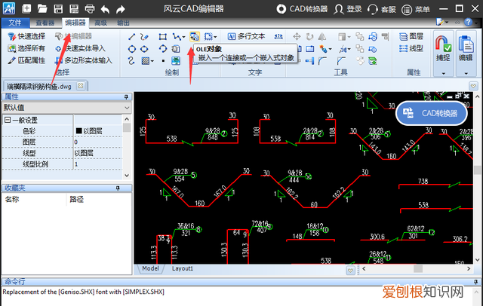Switch to the 编辑器 ribbon tab
The height and width of the screenshot is (306, 483).
pyautogui.click(x=75, y=23)
